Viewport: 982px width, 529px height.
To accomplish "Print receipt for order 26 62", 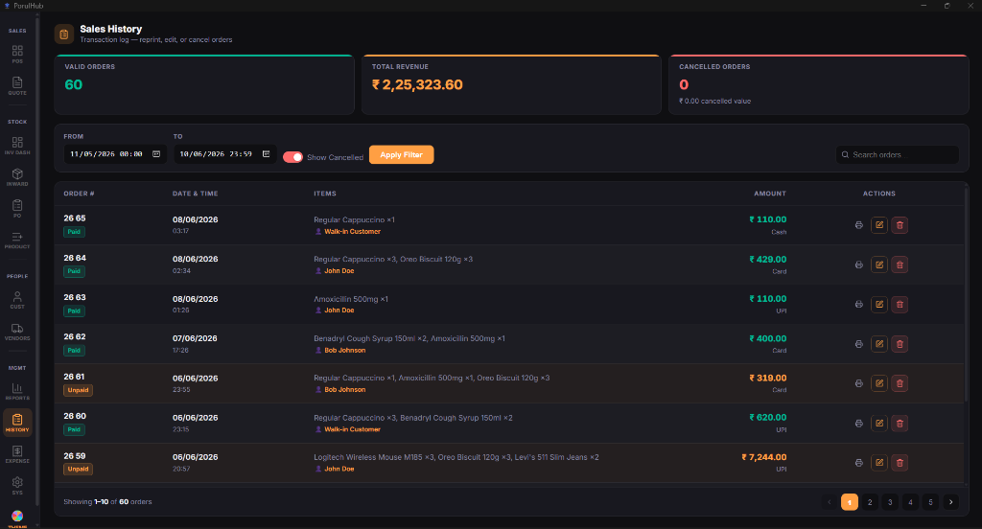I will (x=858, y=344).
